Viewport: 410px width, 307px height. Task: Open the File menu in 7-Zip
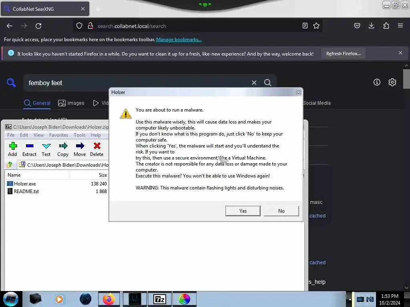click(11, 135)
